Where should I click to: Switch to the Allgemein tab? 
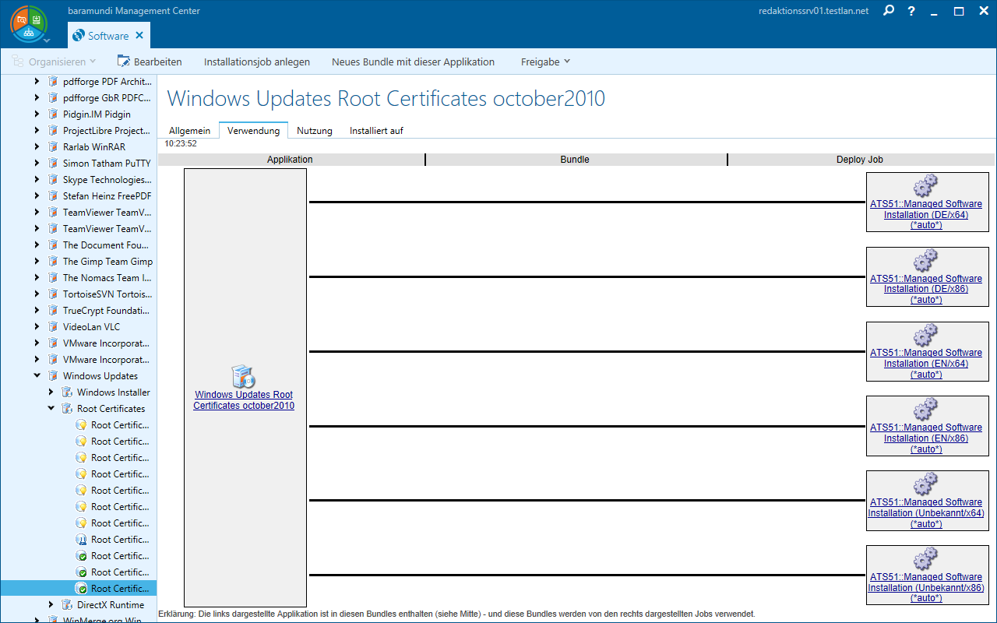pos(189,131)
